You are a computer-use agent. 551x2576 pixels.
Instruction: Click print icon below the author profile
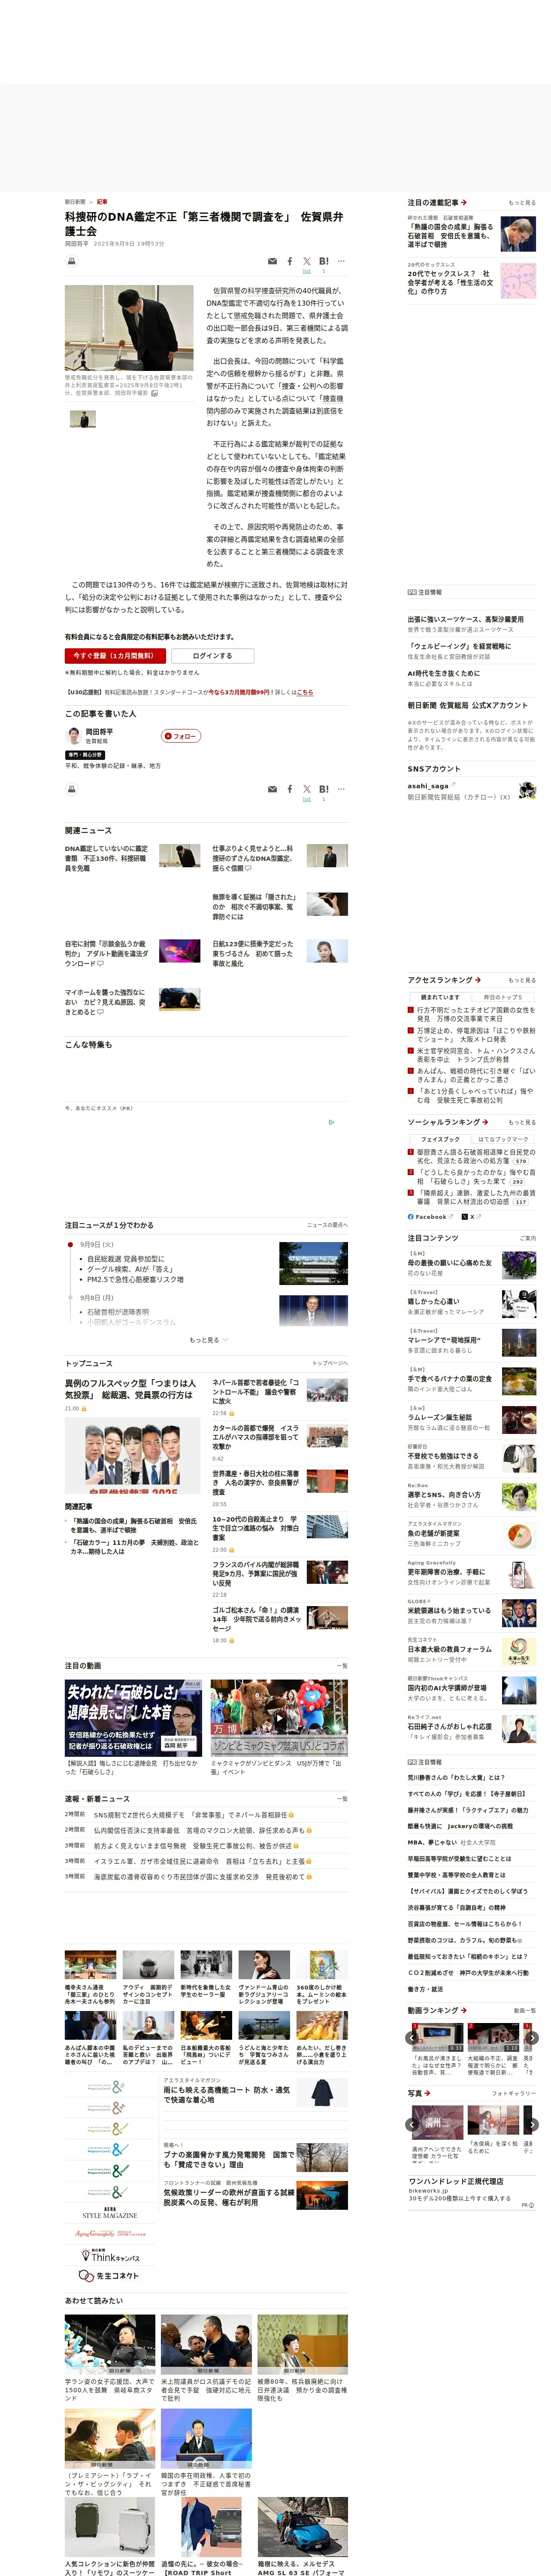coord(72,789)
